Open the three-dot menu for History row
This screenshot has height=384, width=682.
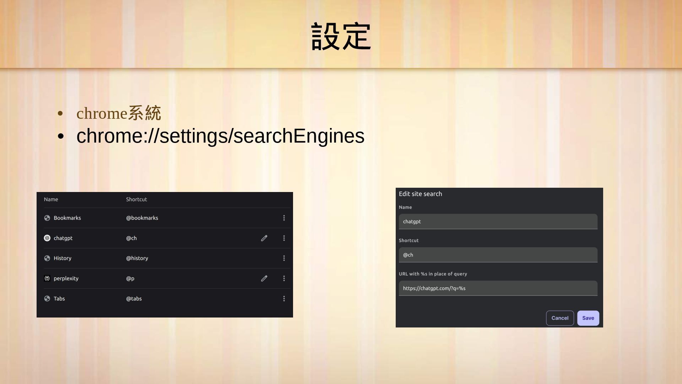(x=284, y=258)
